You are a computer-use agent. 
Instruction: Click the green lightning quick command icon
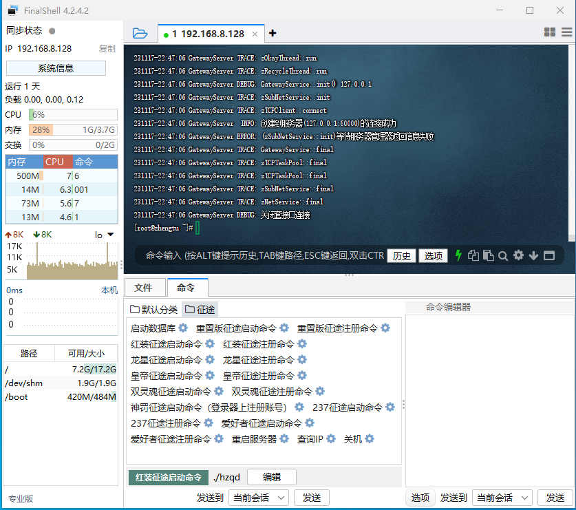point(458,255)
